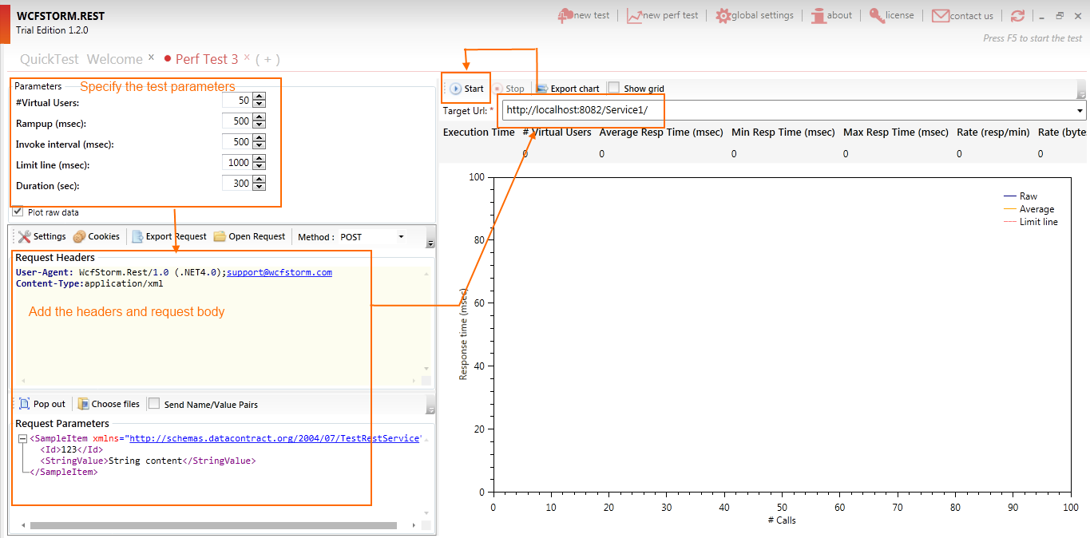The height and width of the screenshot is (538, 1090).
Task: Click the Limit line field showing 1000
Action: pos(237,162)
